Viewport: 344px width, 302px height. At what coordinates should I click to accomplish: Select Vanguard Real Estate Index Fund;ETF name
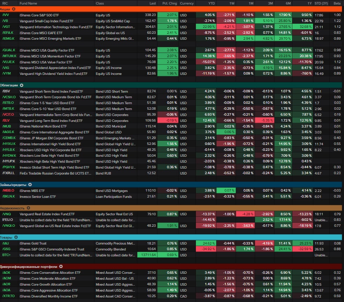point(47,214)
